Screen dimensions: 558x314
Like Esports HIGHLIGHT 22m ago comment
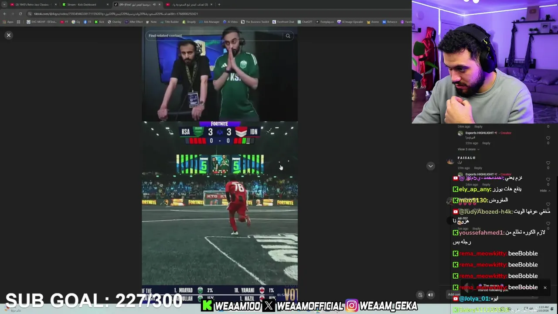[548, 138]
